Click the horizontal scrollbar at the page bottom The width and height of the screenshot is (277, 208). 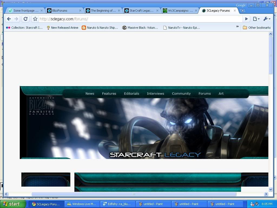pyautogui.click(x=134, y=194)
